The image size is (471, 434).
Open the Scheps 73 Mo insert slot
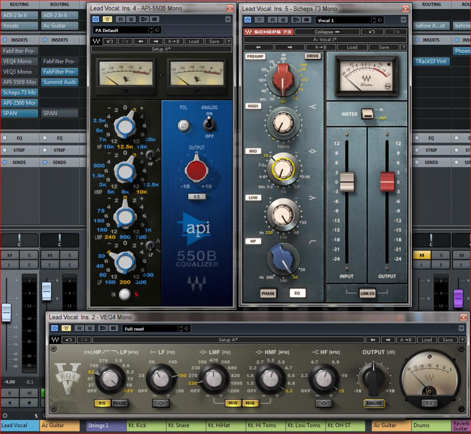(19, 92)
